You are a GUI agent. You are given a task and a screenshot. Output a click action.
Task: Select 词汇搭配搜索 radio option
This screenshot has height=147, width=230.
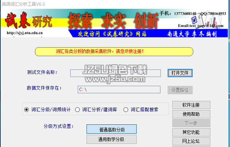(141, 109)
